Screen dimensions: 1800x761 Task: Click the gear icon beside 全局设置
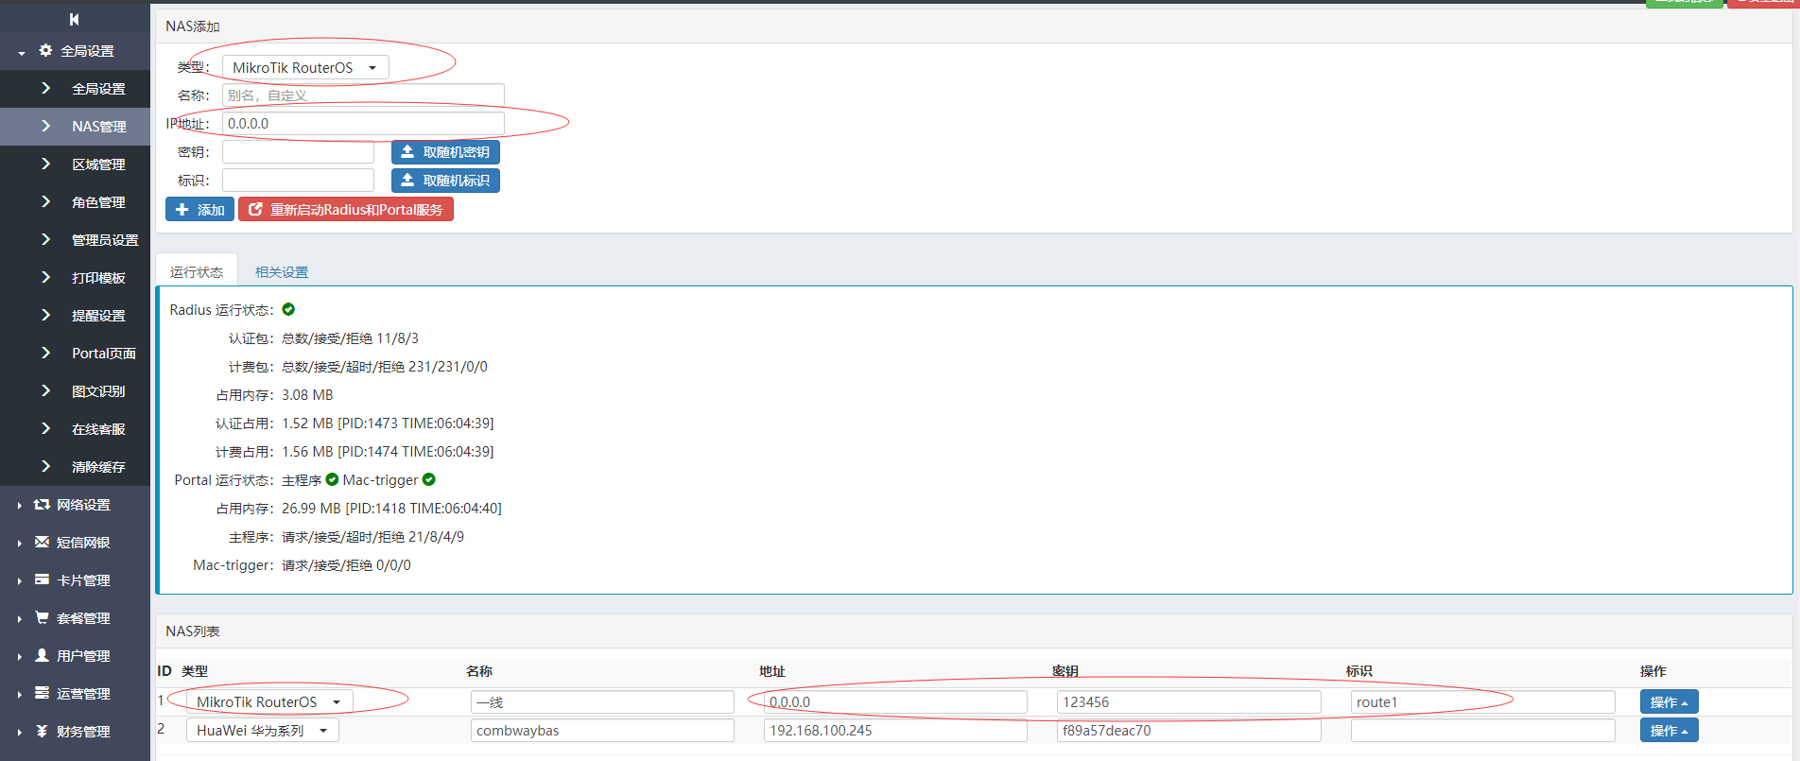[x=45, y=50]
